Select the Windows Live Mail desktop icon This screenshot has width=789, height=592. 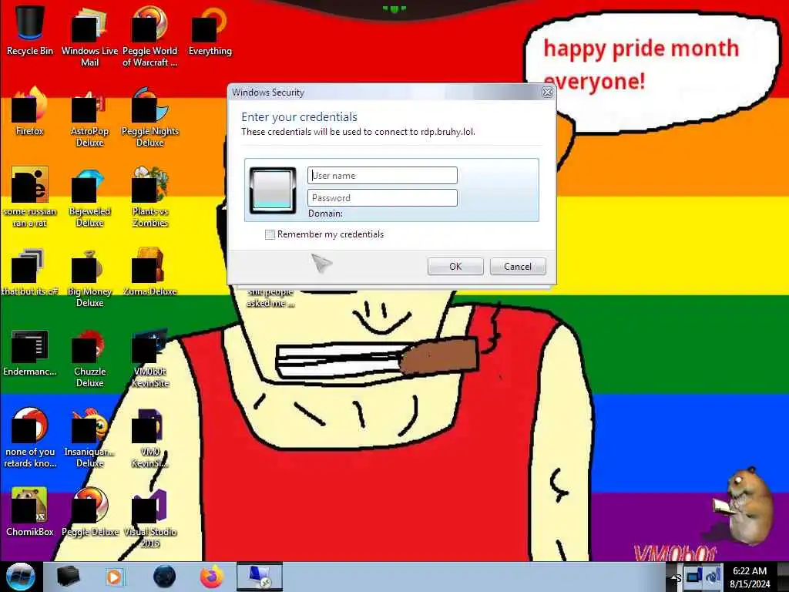(89, 36)
